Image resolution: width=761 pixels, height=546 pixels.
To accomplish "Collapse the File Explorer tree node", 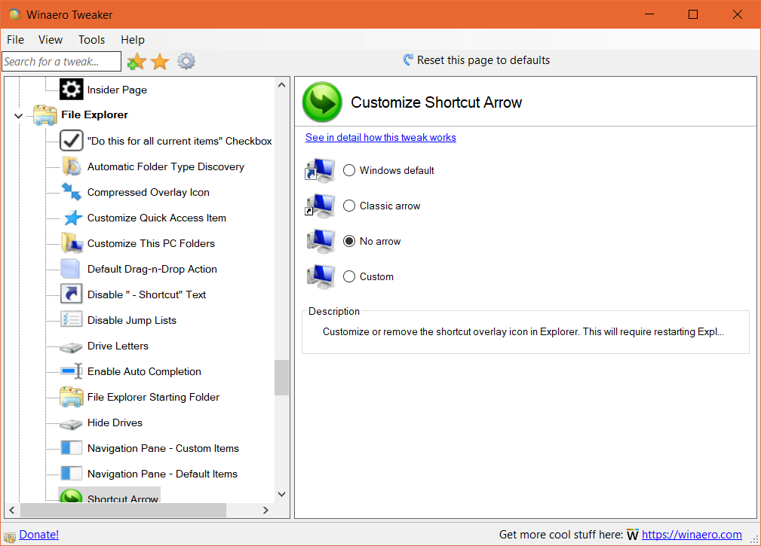I will (x=18, y=115).
